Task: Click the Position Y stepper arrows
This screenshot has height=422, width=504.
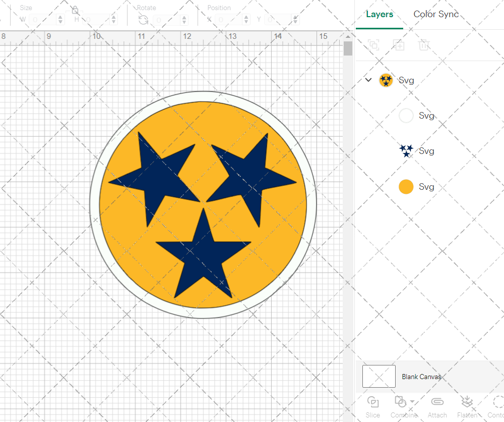Action: click(x=295, y=20)
